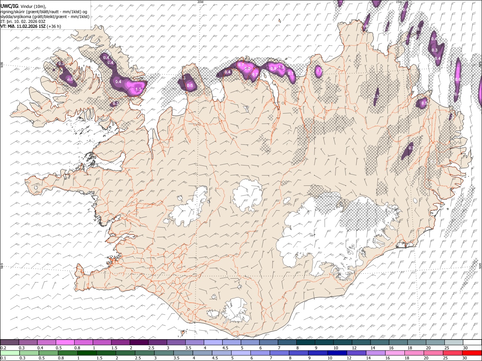Click the (+36 h) forecast offset text
Image resolution: width=482 pixels, height=361 pixels.
pos(54,26)
